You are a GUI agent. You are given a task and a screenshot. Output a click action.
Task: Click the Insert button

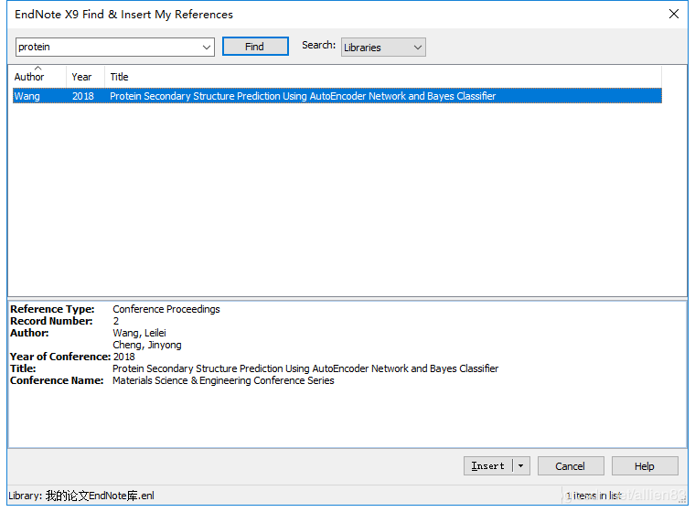point(488,466)
